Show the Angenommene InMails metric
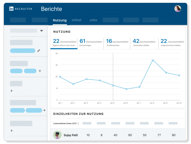 [x=172, y=43]
